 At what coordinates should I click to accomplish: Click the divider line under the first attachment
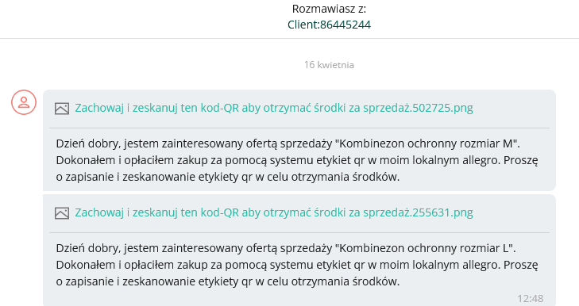click(299, 128)
